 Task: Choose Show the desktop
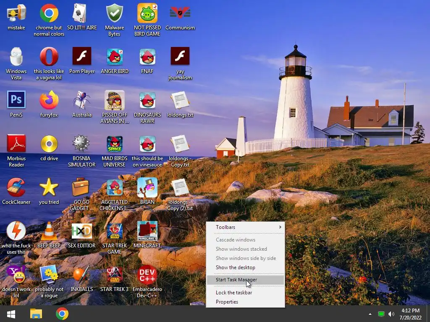click(x=245, y=267)
